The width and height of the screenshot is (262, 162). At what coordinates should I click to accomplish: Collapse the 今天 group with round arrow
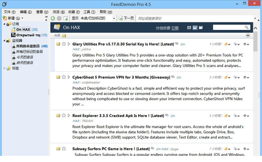coord(248,35)
